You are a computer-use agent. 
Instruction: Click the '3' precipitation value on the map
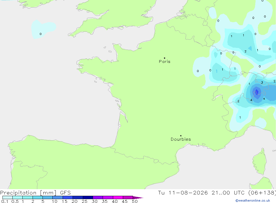pos(262,83)
